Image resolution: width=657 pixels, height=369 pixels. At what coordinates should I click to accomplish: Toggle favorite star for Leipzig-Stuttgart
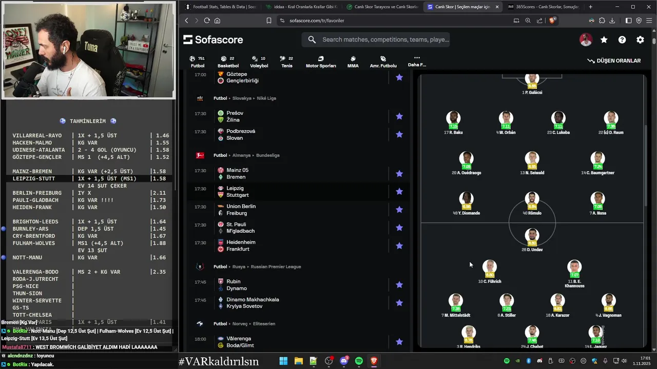click(399, 192)
